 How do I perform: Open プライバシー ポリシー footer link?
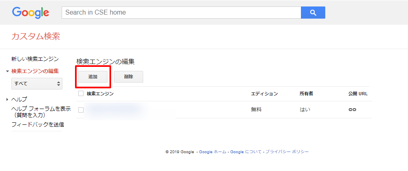point(287,152)
